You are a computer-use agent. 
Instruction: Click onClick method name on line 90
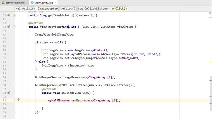(x=67, y=93)
